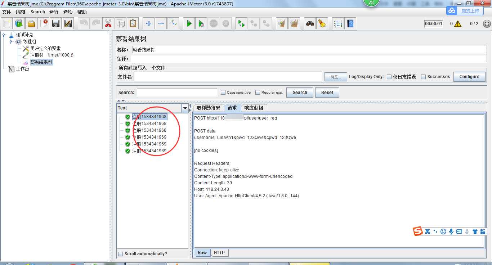
Task: Select the 测试计划 root node
Action: [x=24, y=35]
